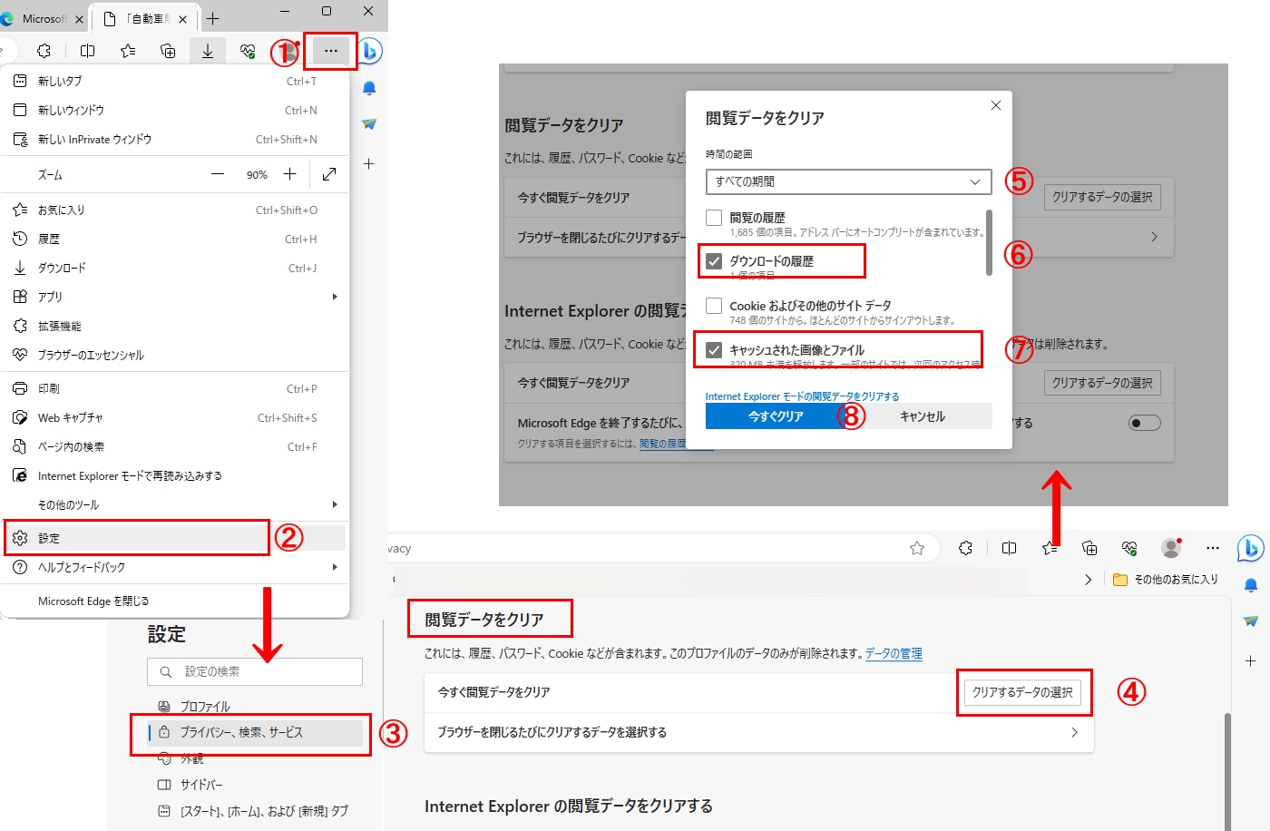Click Extensions icon in lower toolbar
The height and width of the screenshot is (831, 1270).
[x=965, y=548]
